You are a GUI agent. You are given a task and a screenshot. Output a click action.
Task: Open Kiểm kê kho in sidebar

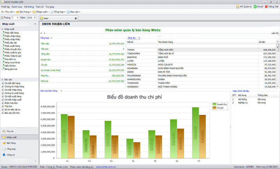point(10,66)
